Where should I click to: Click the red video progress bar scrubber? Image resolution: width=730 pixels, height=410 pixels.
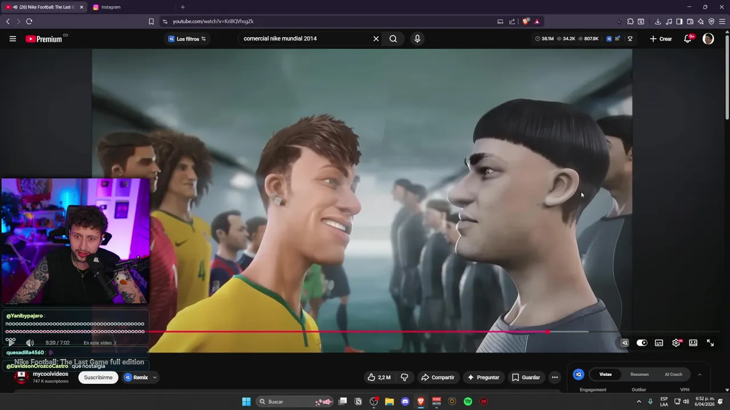coord(547,331)
